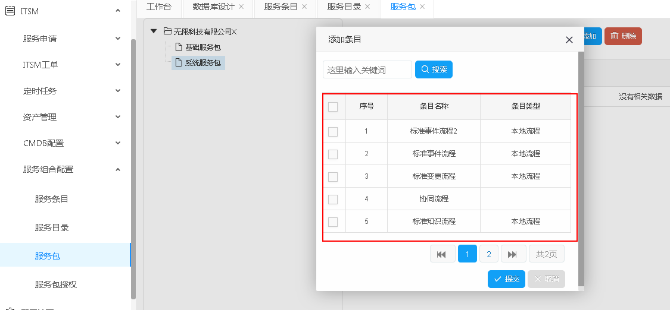Close the 添加条目 dialog with X
This screenshot has width=670, height=310.
[x=569, y=40]
